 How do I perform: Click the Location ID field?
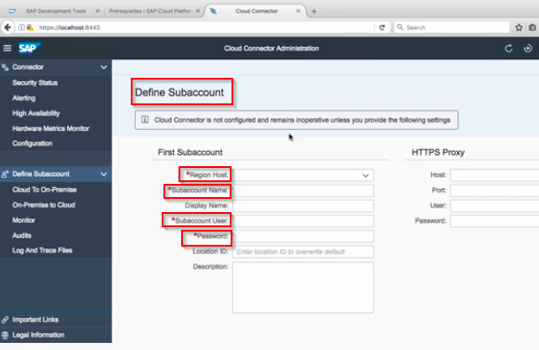point(303,252)
